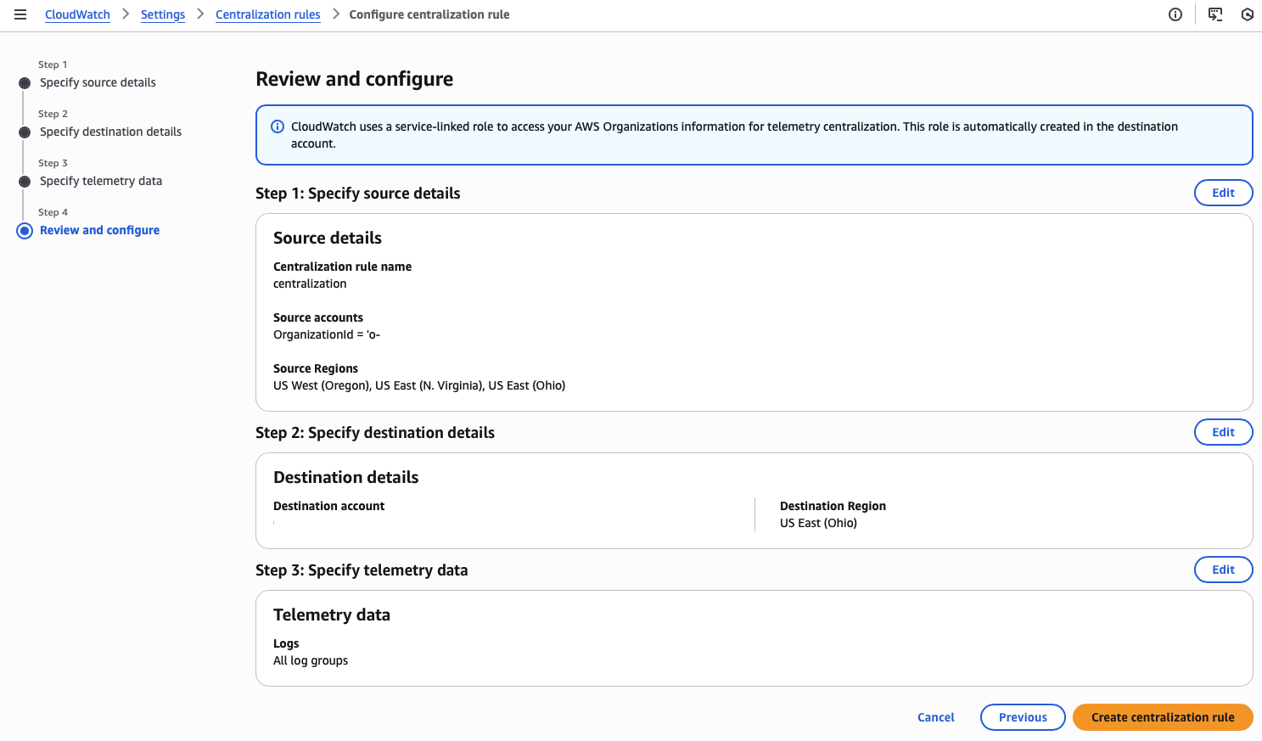Screen dimensions: 1262x741
Task: Jump to Specify source details step
Action: coord(98,82)
